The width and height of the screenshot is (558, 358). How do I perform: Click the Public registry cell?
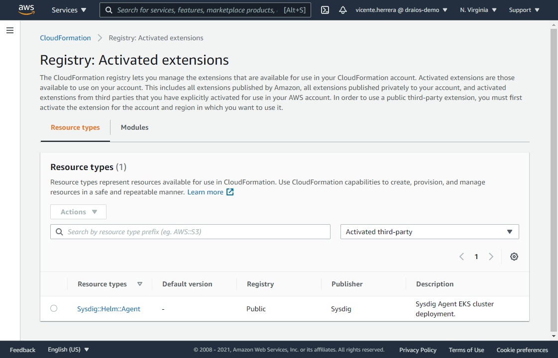(x=256, y=309)
